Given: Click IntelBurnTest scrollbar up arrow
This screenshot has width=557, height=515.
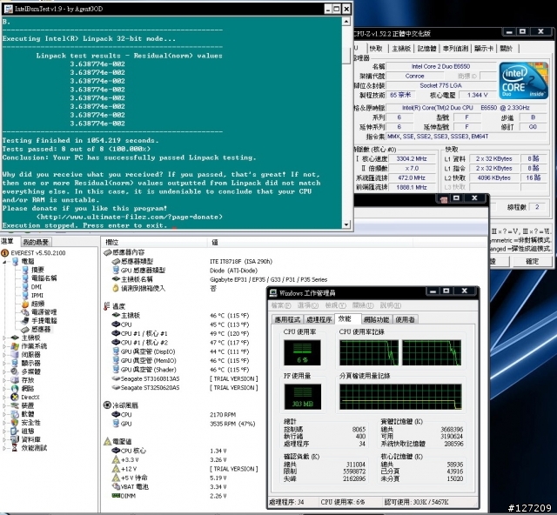Looking at the screenshot, I should [346, 22].
